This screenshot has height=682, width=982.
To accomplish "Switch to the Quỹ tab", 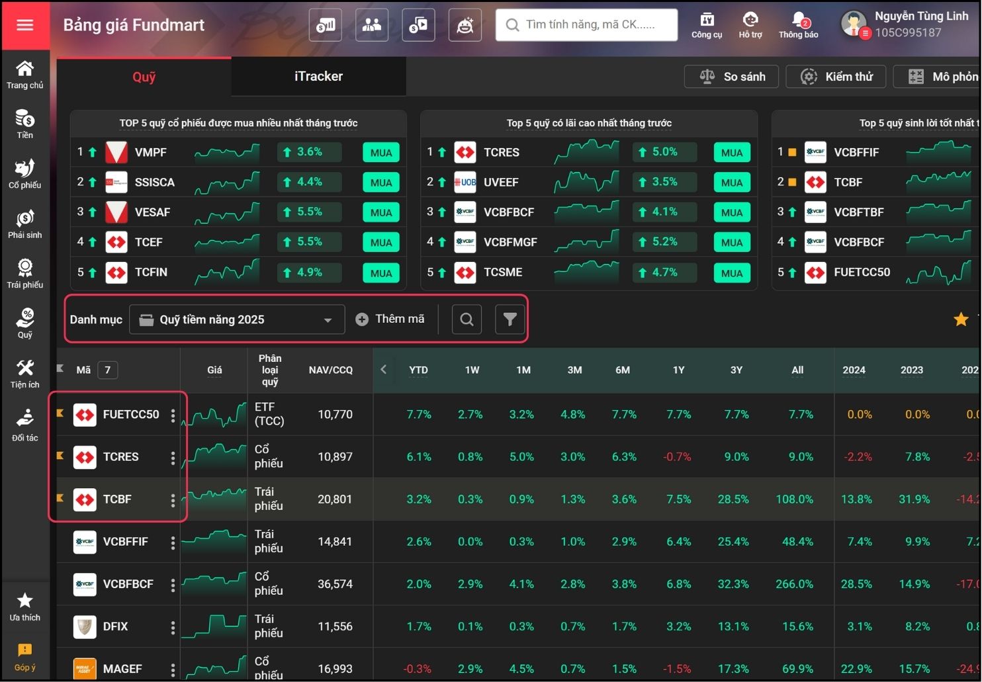I will point(144,77).
